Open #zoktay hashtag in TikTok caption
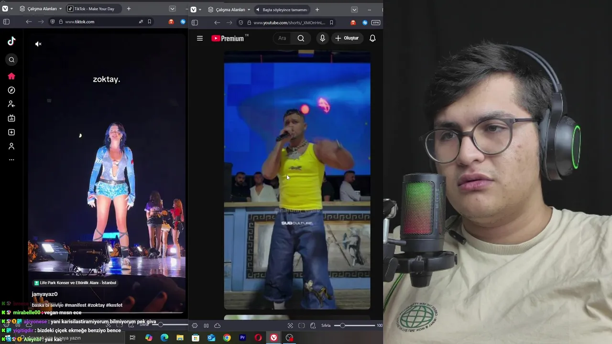 pos(96,305)
